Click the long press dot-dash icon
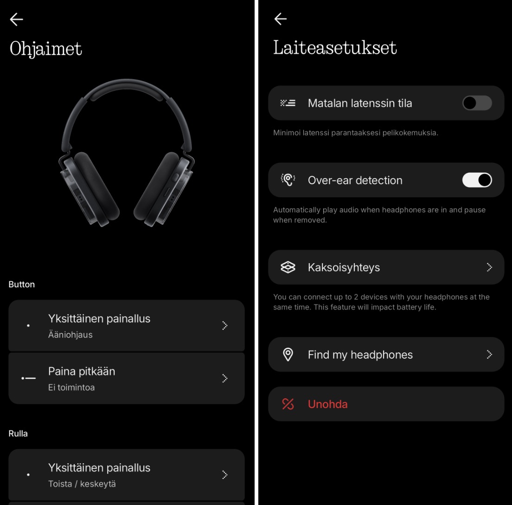This screenshot has width=512, height=505. click(28, 378)
